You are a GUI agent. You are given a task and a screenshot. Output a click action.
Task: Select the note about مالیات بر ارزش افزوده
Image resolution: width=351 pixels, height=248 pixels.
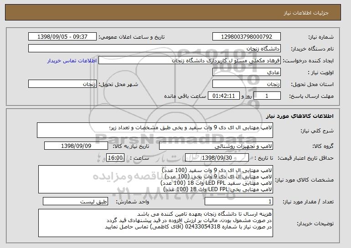189,220
